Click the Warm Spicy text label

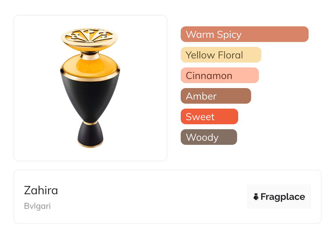tap(213, 35)
